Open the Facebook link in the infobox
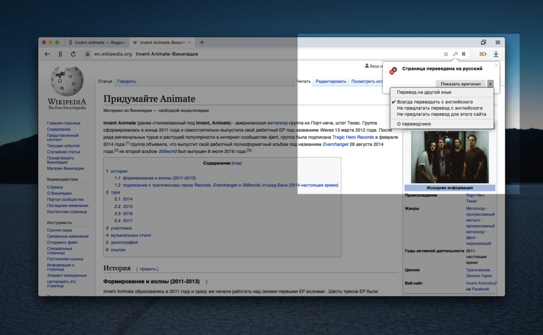Screen dimensions: 543x335 pyautogui.click(x=480, y=289)
